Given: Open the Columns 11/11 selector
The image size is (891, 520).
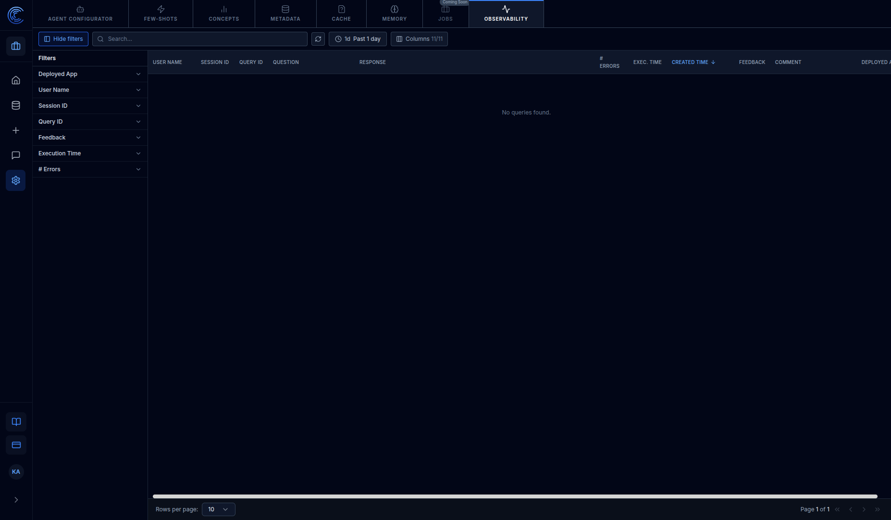Looking at the screenshot, I should tap(419, 39).
